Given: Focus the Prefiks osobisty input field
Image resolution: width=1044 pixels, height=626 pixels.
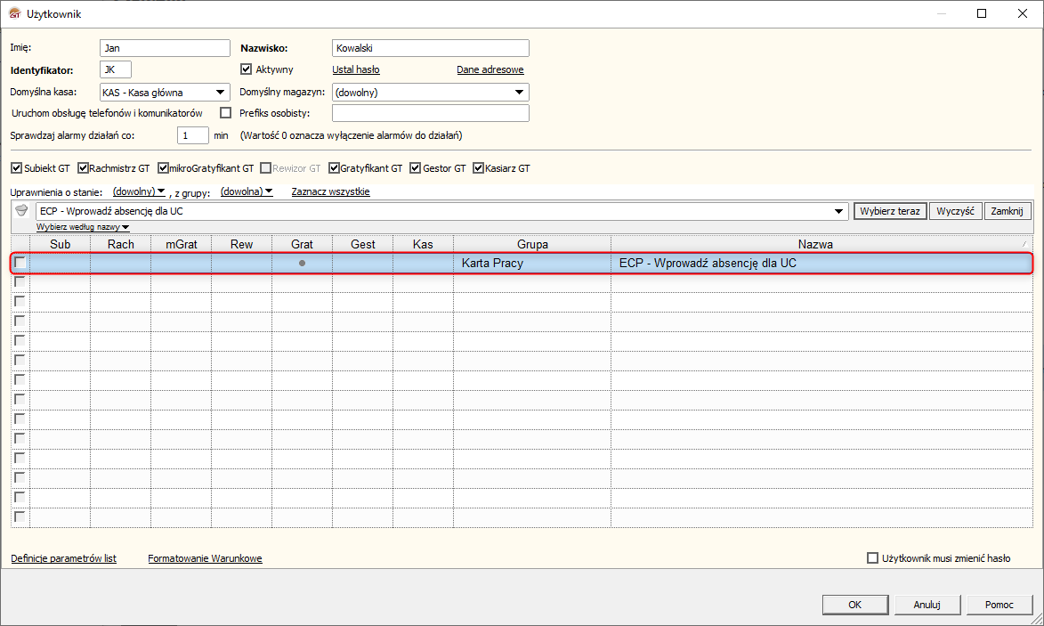Looking at the screenshot, I should (431, 113).
